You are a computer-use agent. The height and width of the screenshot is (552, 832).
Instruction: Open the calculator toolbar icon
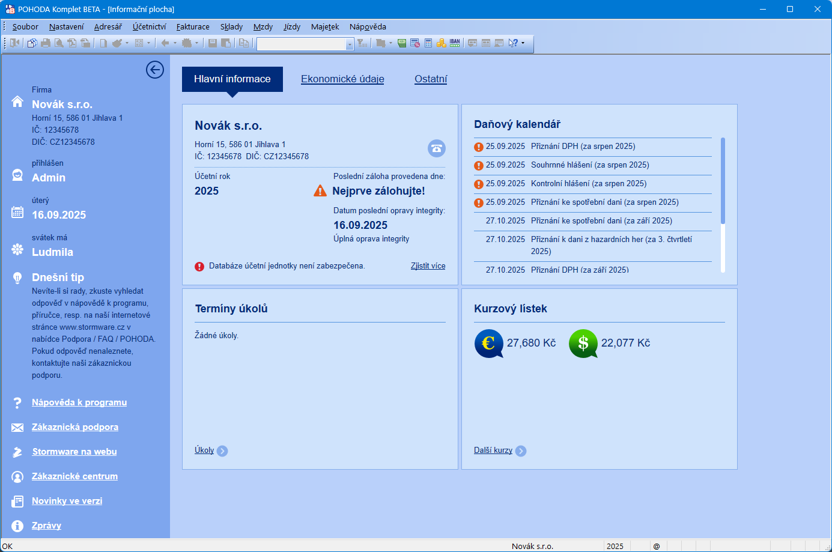tap(428, 43)
